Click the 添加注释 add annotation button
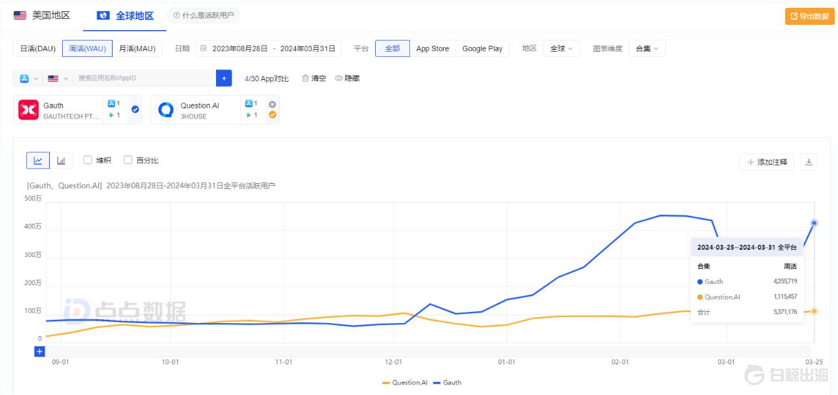The height and width of the screenshot is (395, 838). [767, 162]
